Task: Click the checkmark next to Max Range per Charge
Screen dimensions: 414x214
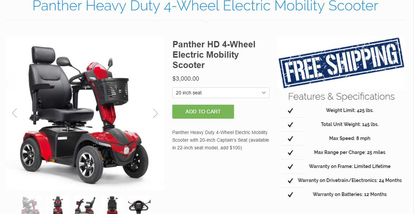Action: pyautogui.click(x=290, y=153)
